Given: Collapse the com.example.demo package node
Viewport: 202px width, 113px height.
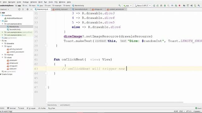Looking at the screenshot, I should coord(3,24).
